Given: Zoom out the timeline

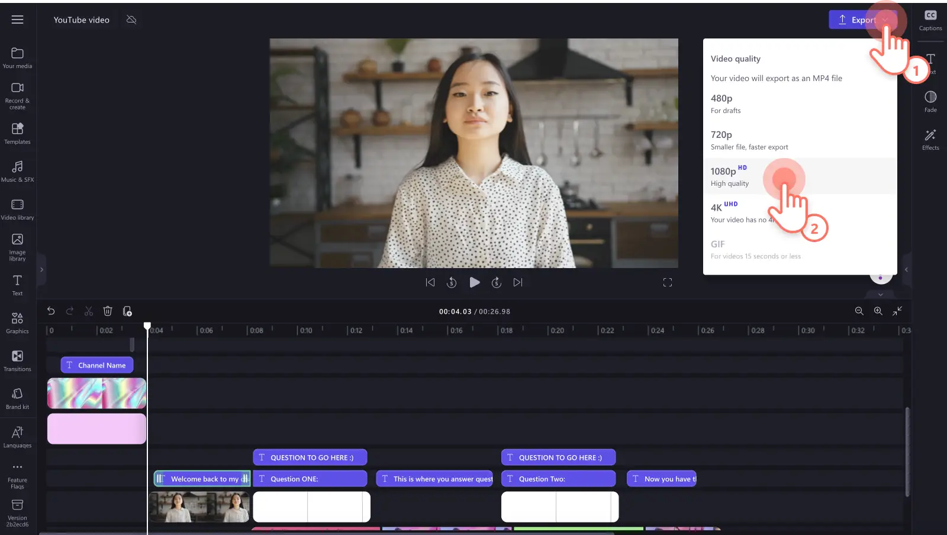Looking at the screenshot, I should 859,311.
